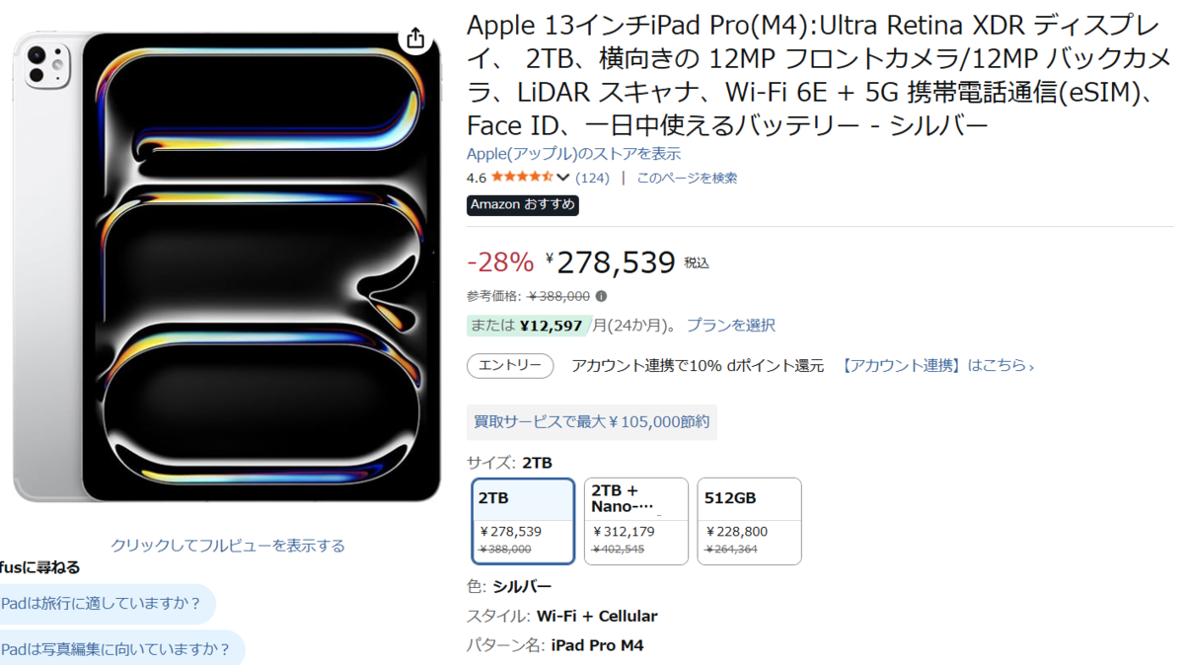Image resolution: width=1184 pixels, height=665 pixels.
Task: Click このページを検索 link
Action: click(687, 179)
